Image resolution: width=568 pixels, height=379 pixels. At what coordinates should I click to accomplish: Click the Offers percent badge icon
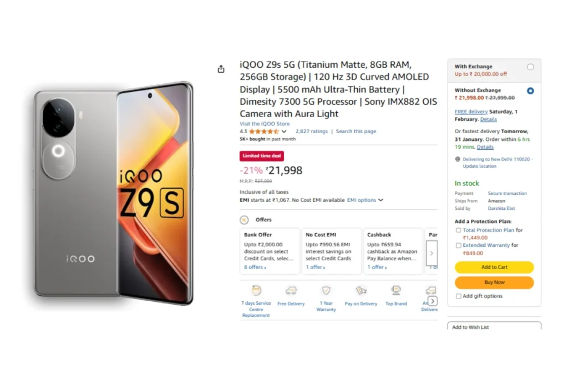[244, 220]
